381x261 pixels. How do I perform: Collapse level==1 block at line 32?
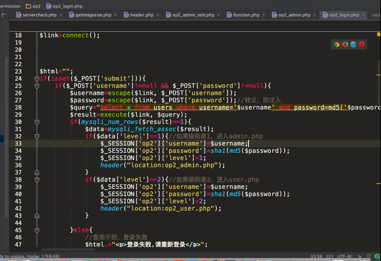(x=37, y=136)
